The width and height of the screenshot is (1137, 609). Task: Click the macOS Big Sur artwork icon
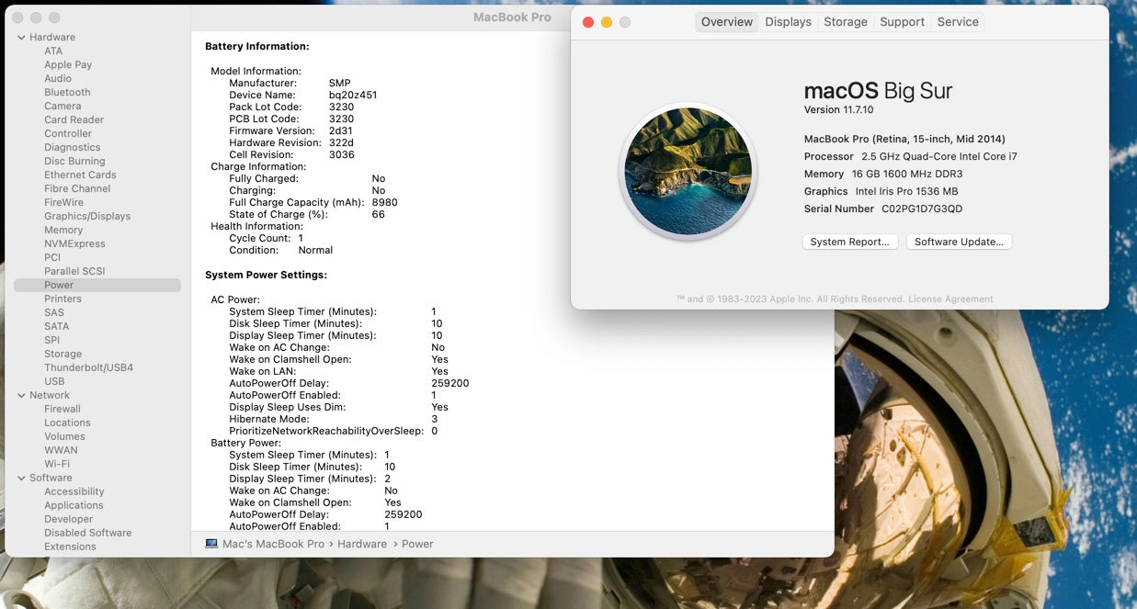(688, 171)
